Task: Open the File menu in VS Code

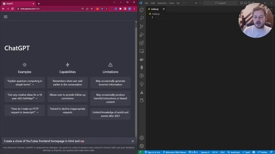Action: (147, 3)
